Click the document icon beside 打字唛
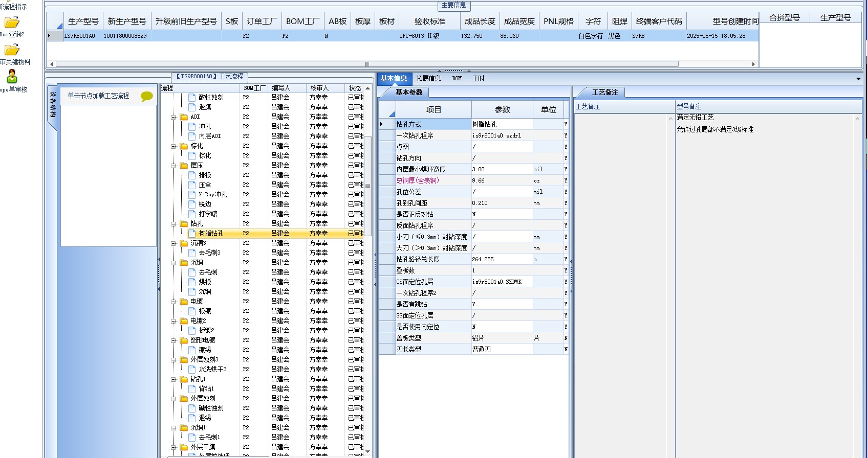This screenshot has height=458, width=867. [192, 214]
